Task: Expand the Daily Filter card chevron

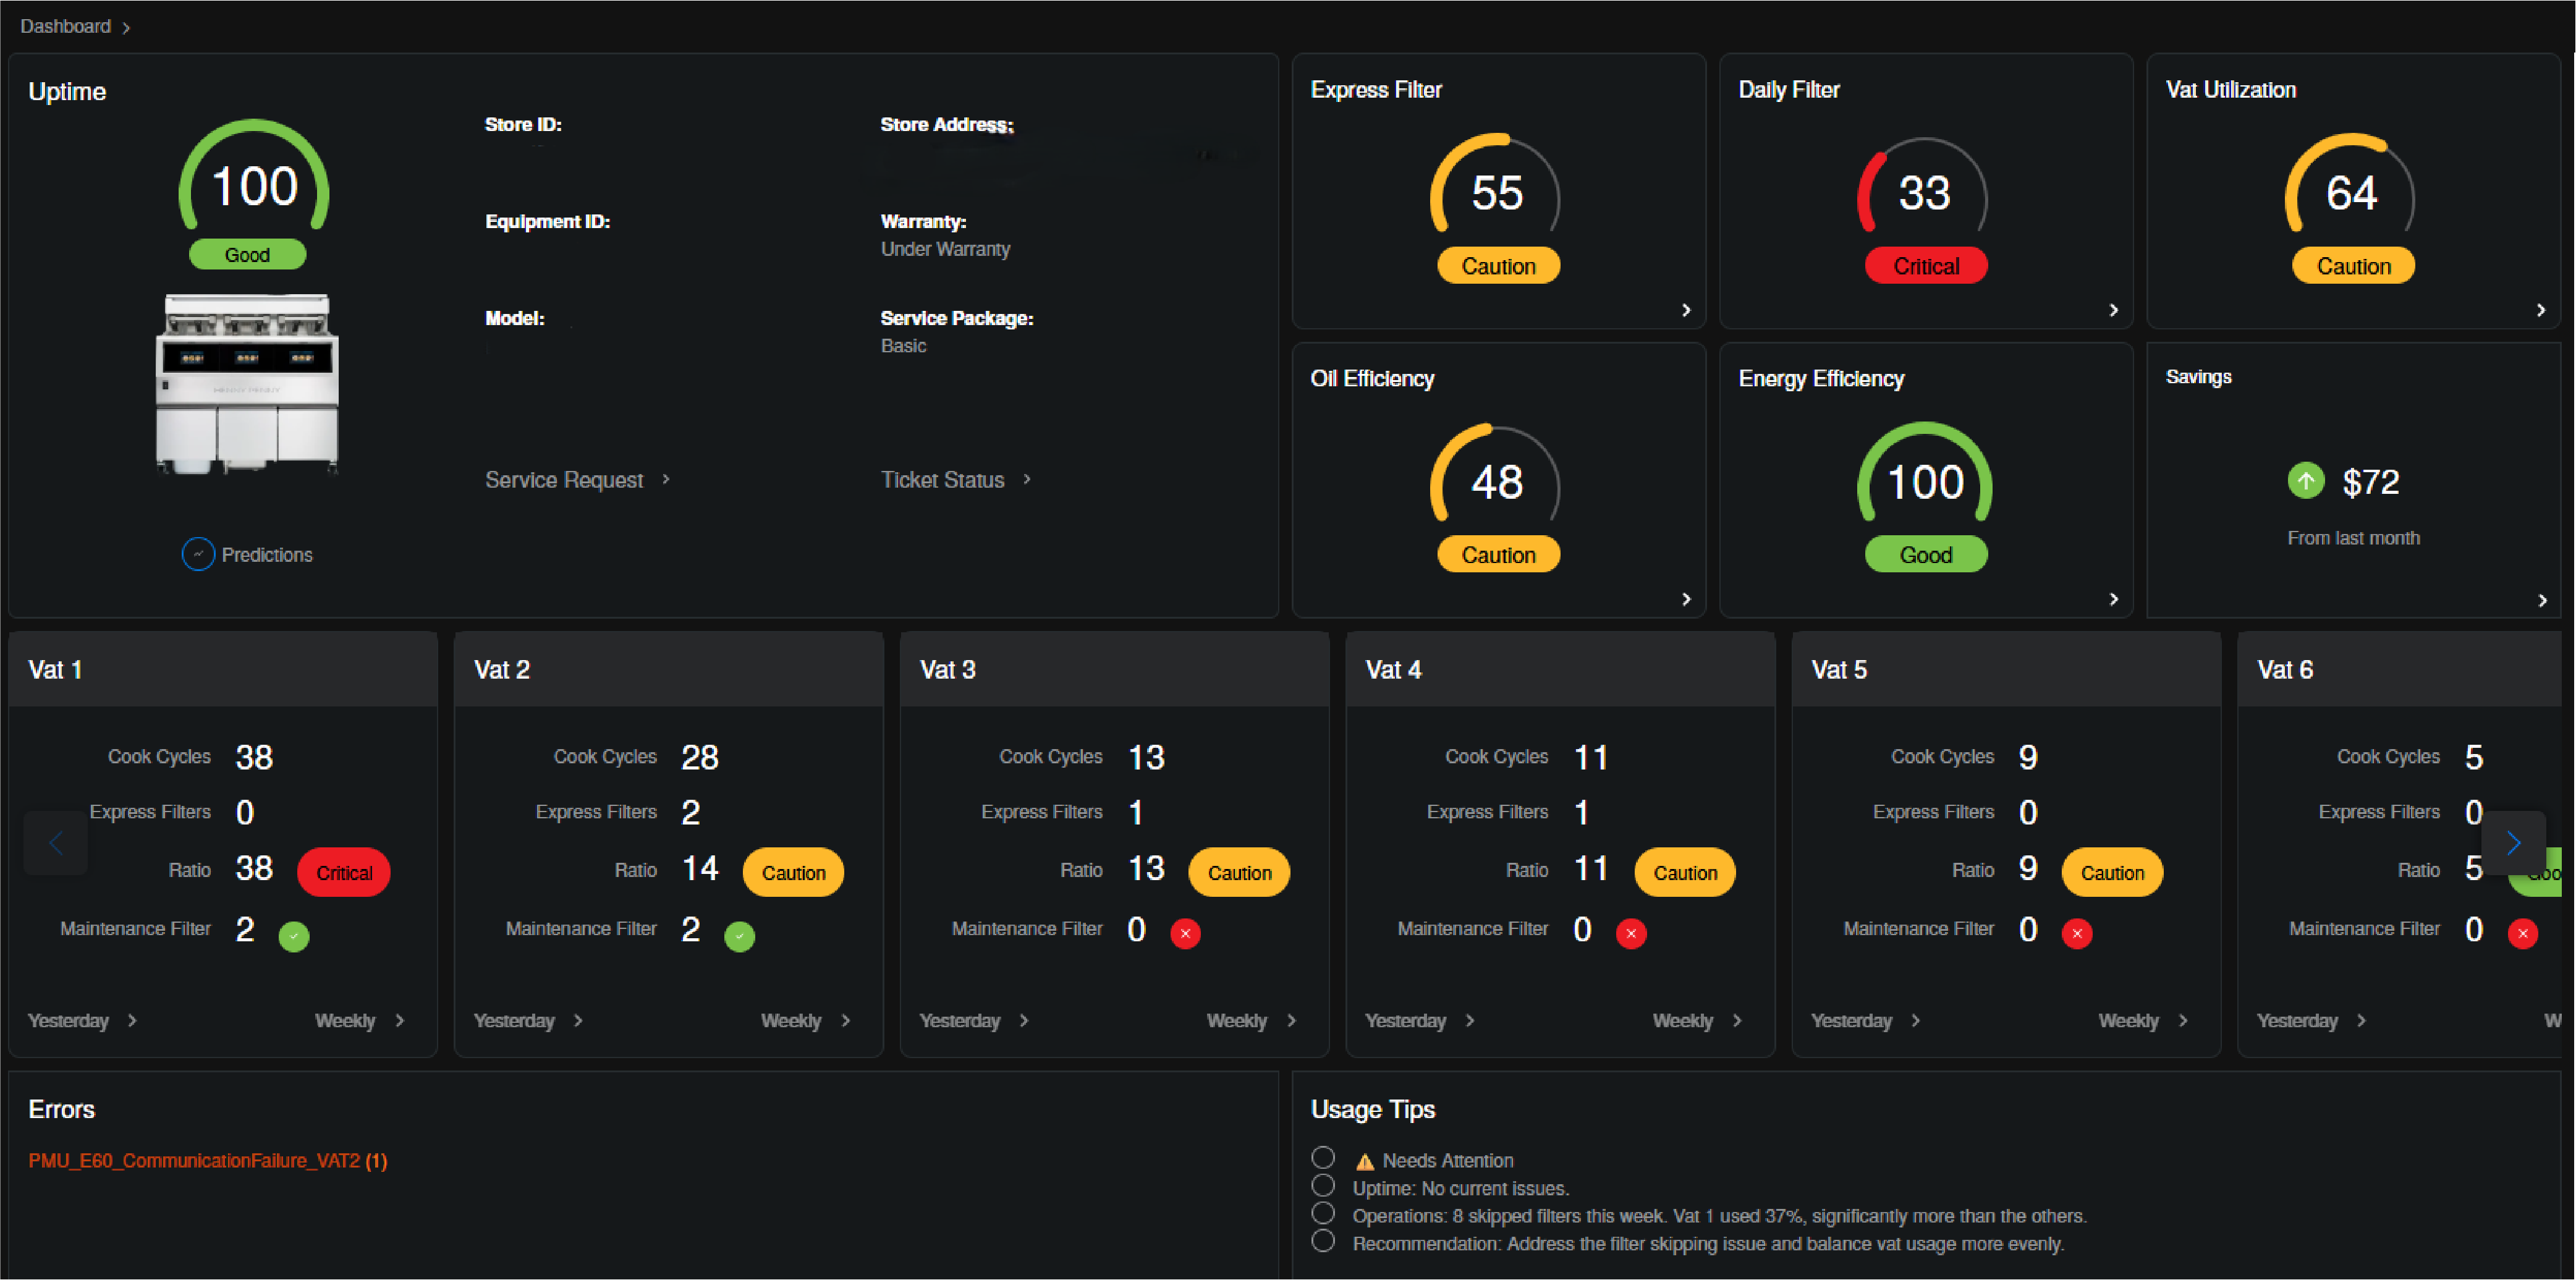Action: [2113, 310]
